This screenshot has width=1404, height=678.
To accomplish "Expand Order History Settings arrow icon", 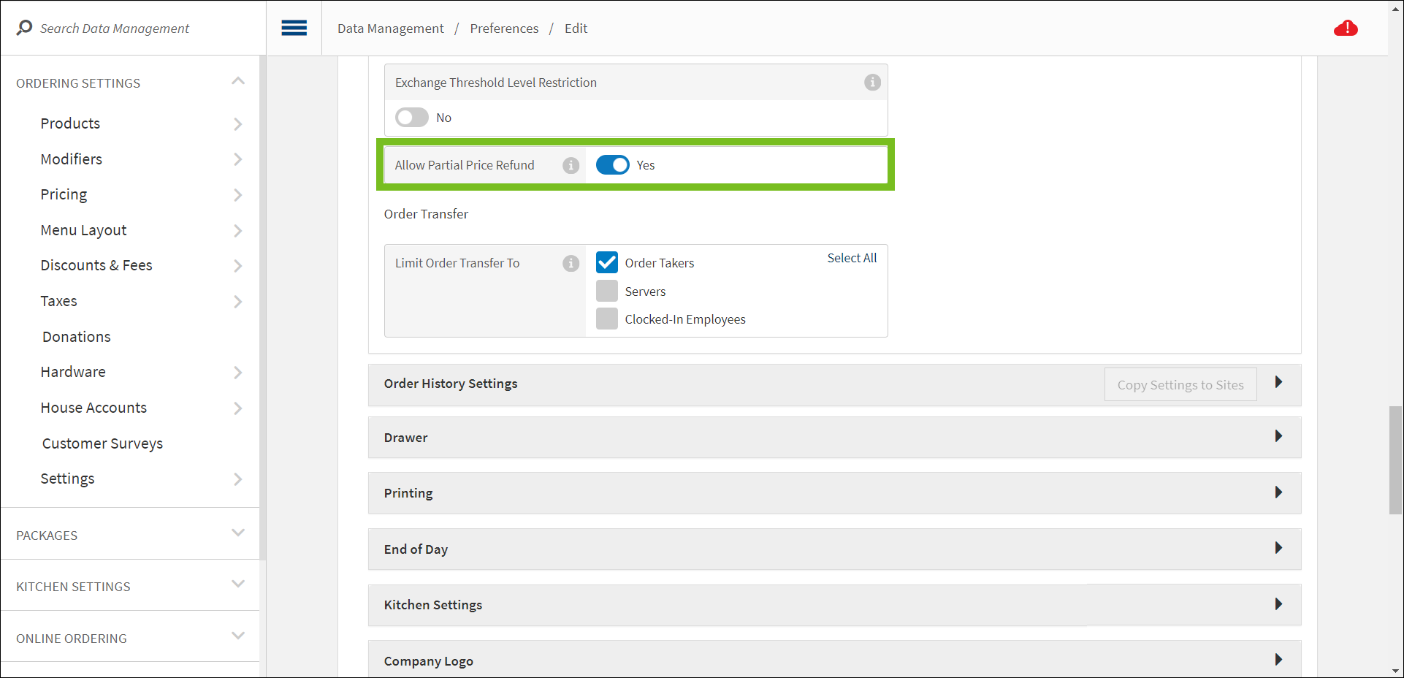I will point(1278,382).
